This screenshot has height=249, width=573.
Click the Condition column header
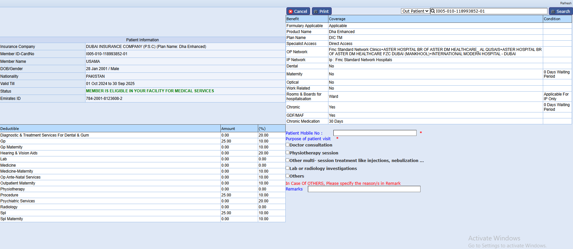point(552,19)
